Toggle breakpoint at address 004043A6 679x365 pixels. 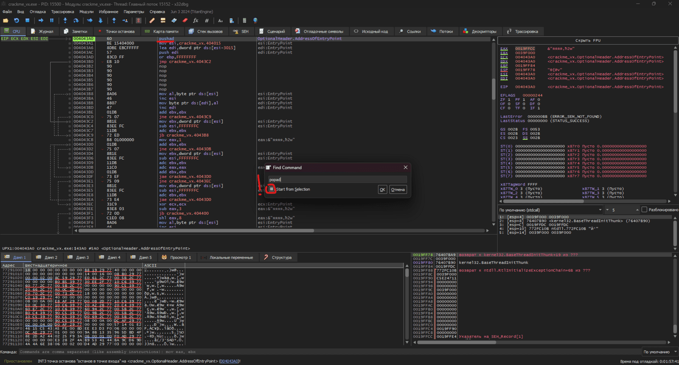pyautogui.click(x=70, y=48)
